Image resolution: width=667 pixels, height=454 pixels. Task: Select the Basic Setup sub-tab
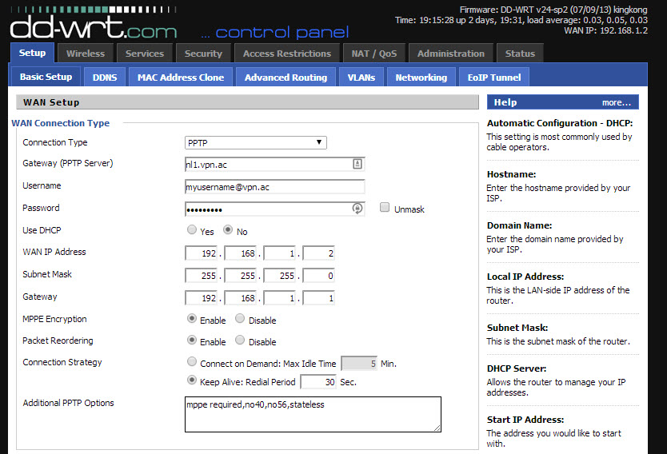(46, 77)
